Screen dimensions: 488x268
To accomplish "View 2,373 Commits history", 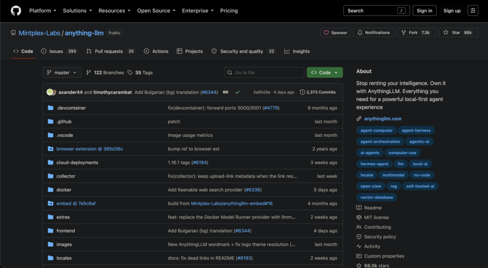I will [318, 92].
